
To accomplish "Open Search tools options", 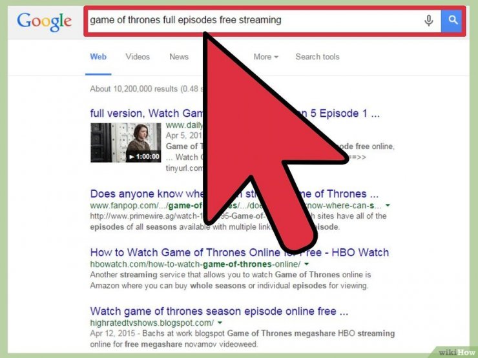I will pyautogui.click(x=317, y=57).
